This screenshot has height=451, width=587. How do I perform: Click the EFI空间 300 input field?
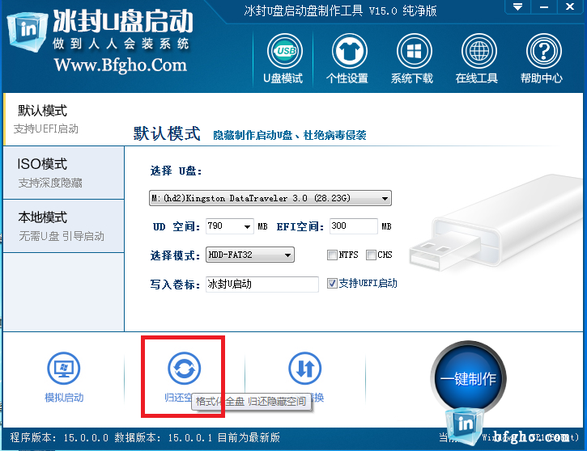(353, 226)
